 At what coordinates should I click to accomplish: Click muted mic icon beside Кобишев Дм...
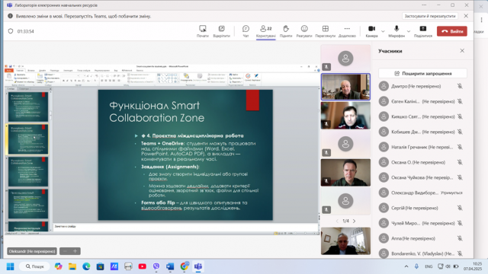click(x=460, y=132)
